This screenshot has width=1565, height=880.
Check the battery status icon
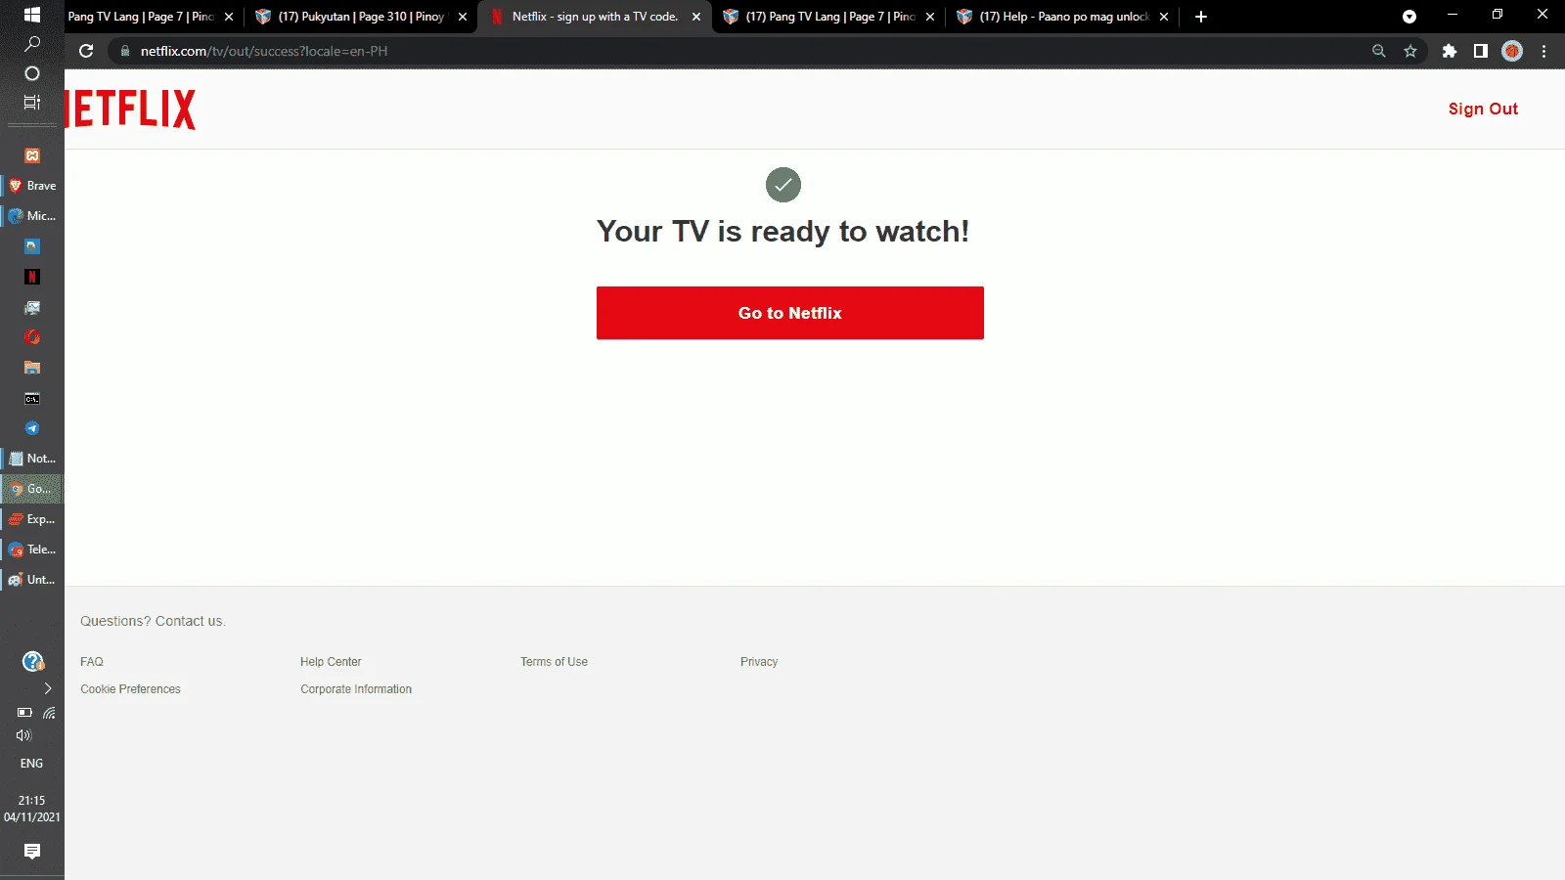pos(24,713)
